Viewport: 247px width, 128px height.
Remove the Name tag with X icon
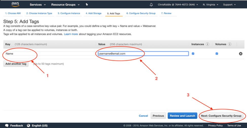[240, 54]
